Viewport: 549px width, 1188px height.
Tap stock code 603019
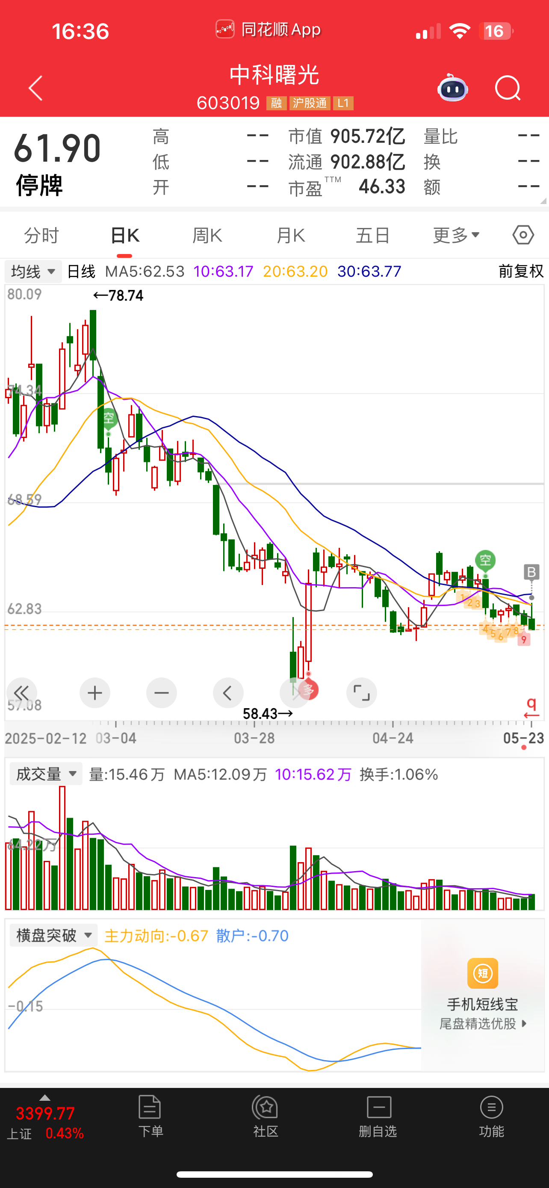228,103
